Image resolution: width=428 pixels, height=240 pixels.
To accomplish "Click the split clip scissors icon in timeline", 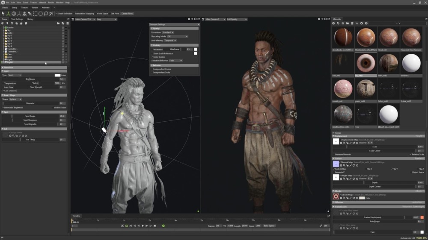I will pyautogui.click(x=122, y=226).
